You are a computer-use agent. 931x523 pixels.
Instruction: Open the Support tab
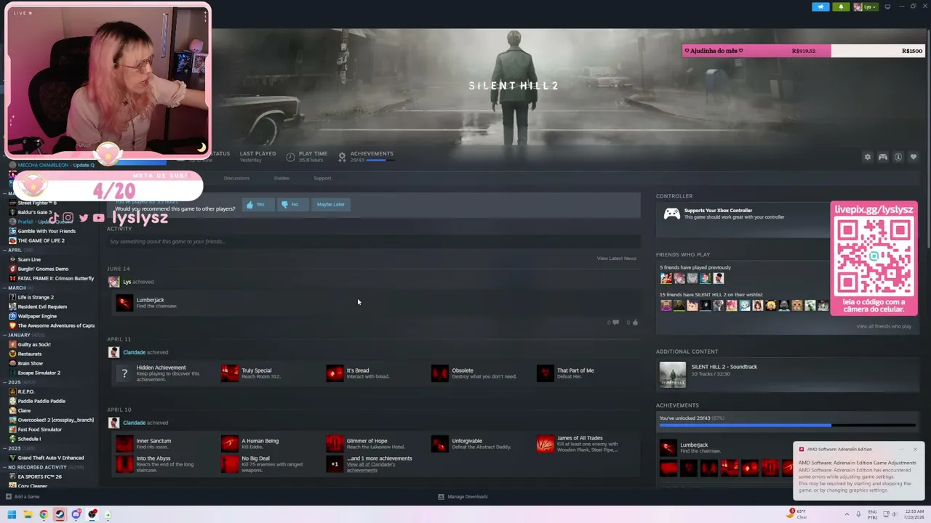click(322, 178)
